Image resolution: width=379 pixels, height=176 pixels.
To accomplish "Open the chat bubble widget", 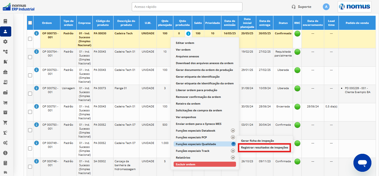I will (362, 163).
